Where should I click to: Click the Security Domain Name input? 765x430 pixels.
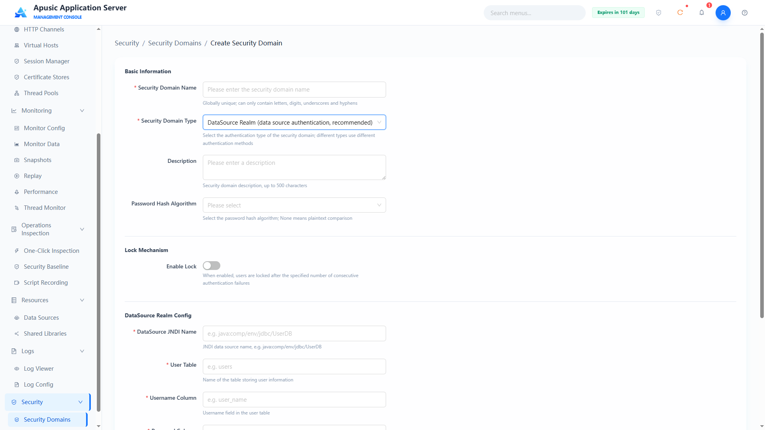pos(294,90)
